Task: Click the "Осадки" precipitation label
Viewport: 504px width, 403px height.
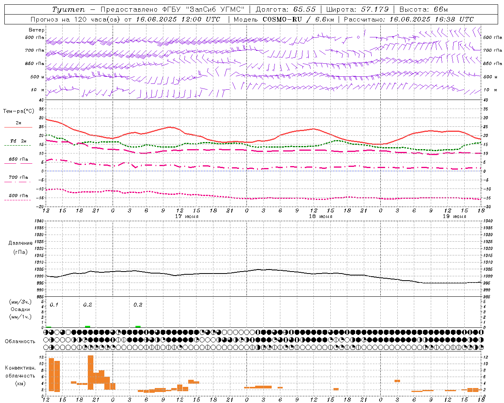Action: click(20, 309)
